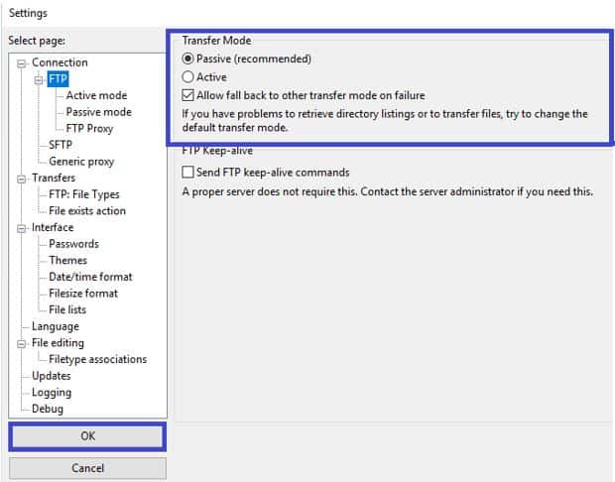Screen dimensions: 615x482
Task: Select the File editing page
Action: (x=58, y=343)
